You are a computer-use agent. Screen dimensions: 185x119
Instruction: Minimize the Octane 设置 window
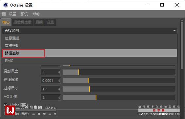(147, 5)
